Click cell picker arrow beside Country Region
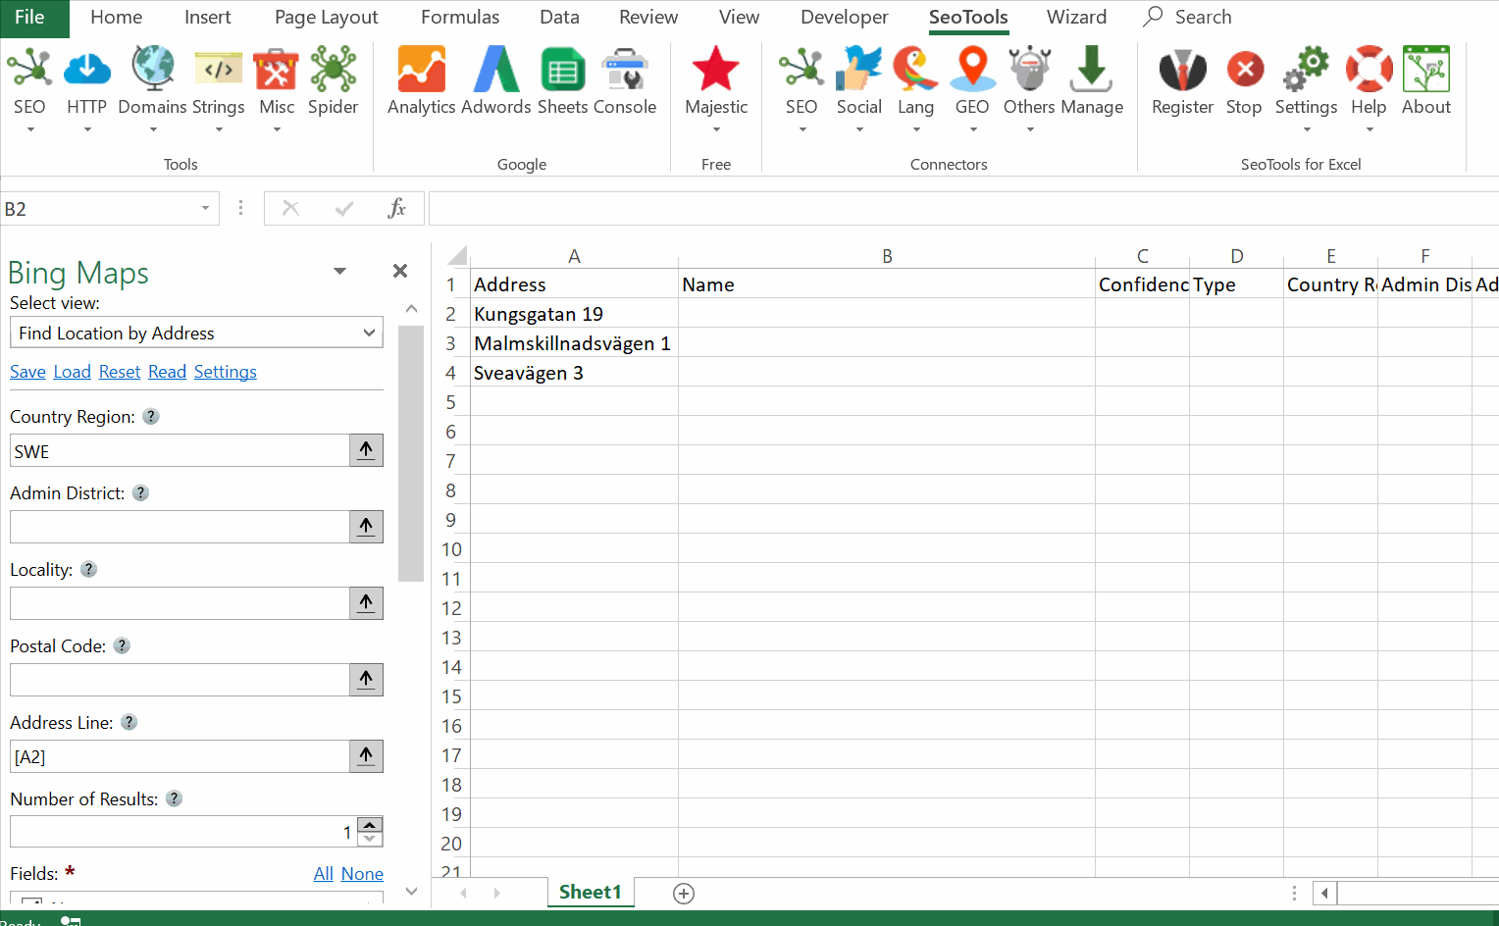This screenshot has width=1499, height=926. 366,450
